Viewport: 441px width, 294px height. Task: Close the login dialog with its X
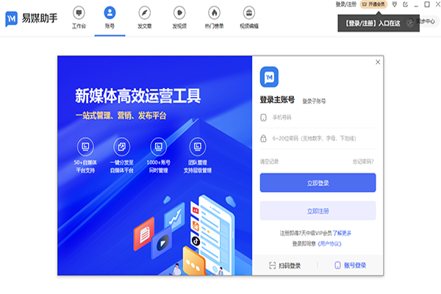pyautogui.click(x=378, y=62)
